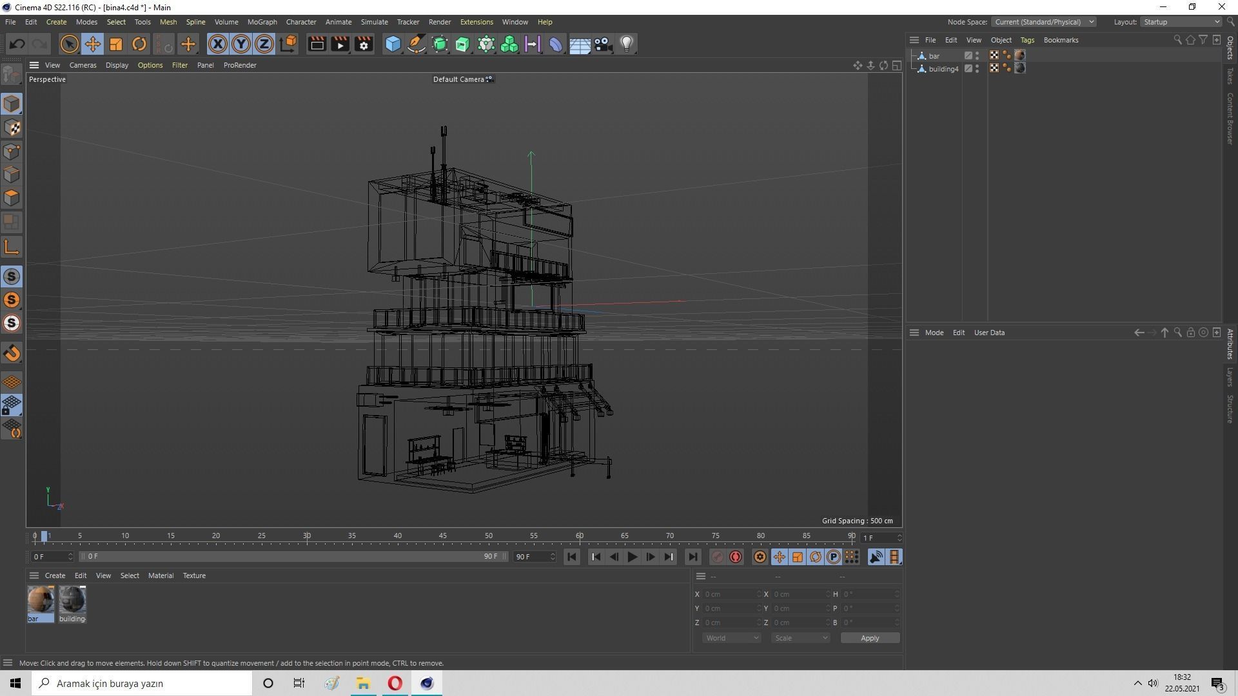Screen dimensions: 1238x696
Task: Add a Light object icon
Action: point(627,44)
